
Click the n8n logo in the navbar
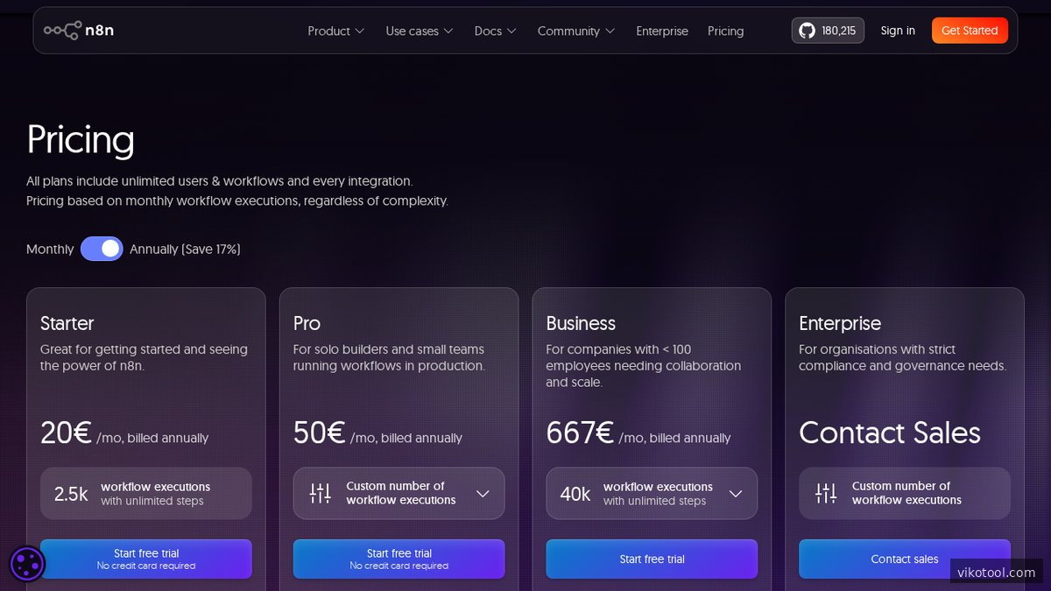pyautogui.click(x=79, y=30)
